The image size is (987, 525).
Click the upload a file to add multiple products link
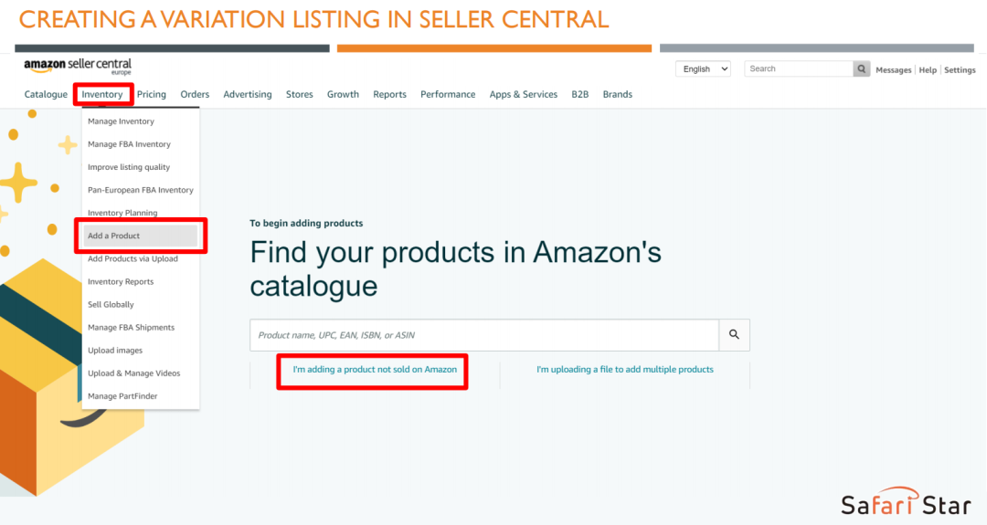pyautogui.click(x=624, y=370)
